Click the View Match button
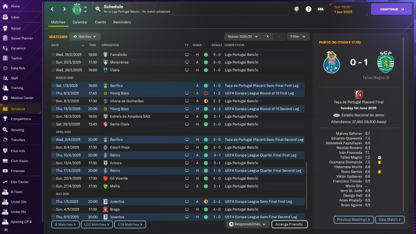 tap(390, 220)
